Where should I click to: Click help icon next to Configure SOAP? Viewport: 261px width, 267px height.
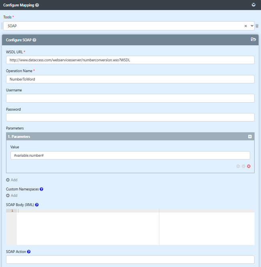coord(34,40)
